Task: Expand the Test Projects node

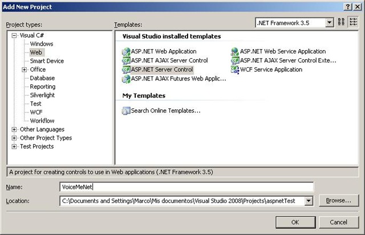Action: [x=14, y=147]
